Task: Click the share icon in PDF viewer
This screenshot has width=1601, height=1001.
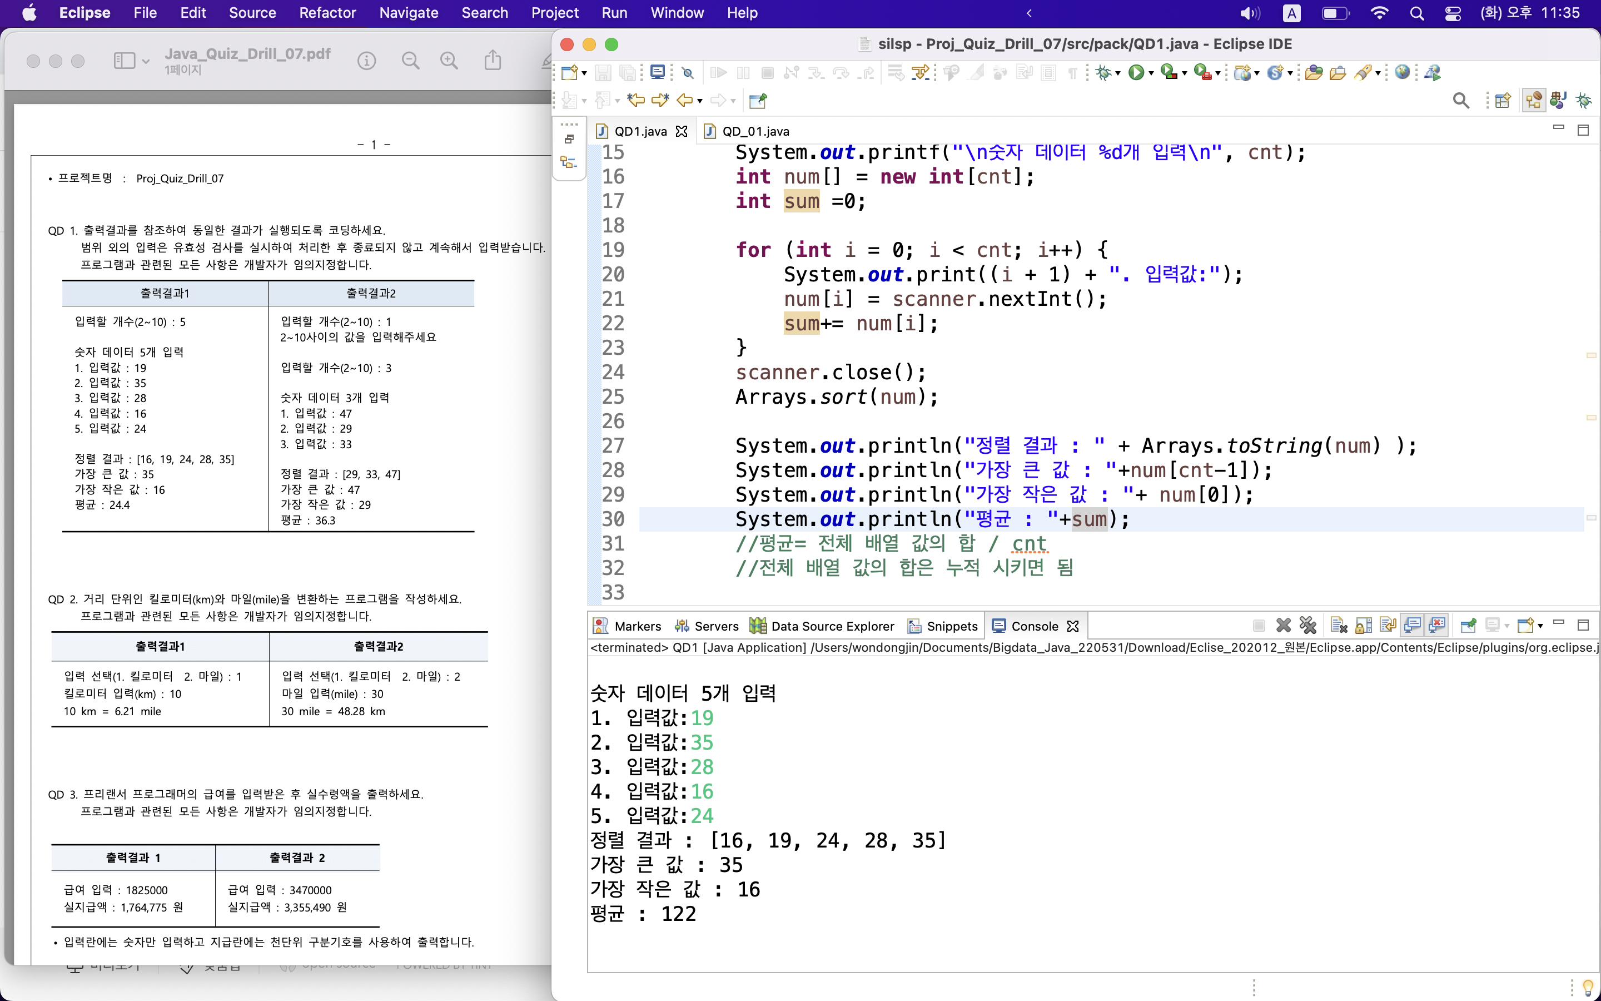Action: coord(493,61)
